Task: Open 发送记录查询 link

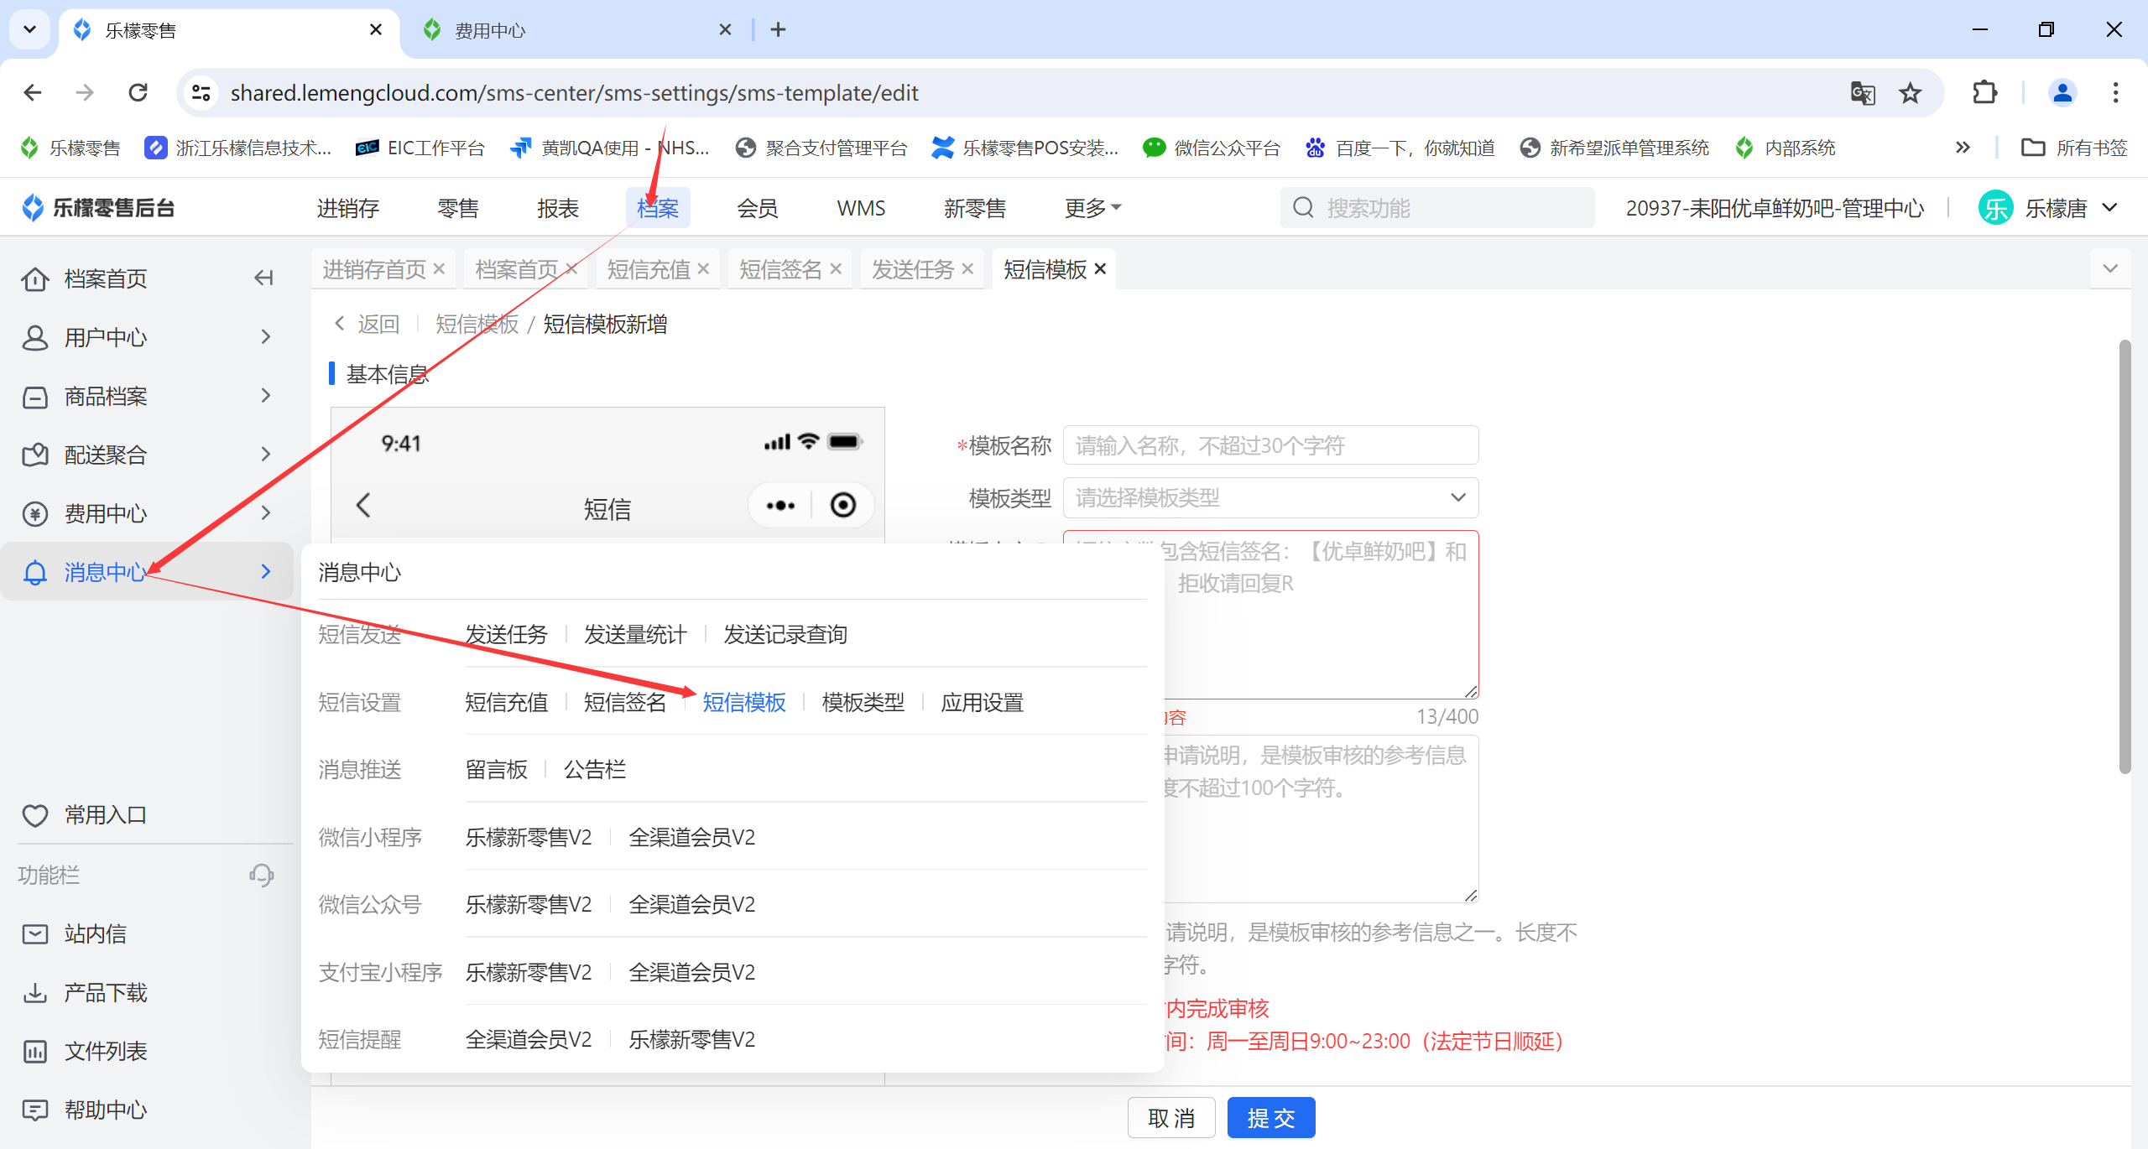Action: tap(785, 634)
